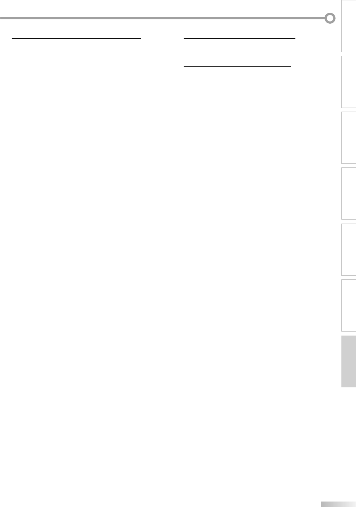Click the white gutter between both columns
This screenshot has height=507, width=356.
tap(162, 255)
